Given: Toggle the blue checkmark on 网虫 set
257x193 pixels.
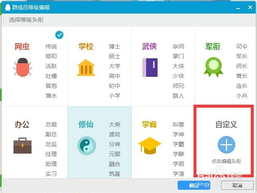Looking at the screenshot, I should click(x=59, y=35).
